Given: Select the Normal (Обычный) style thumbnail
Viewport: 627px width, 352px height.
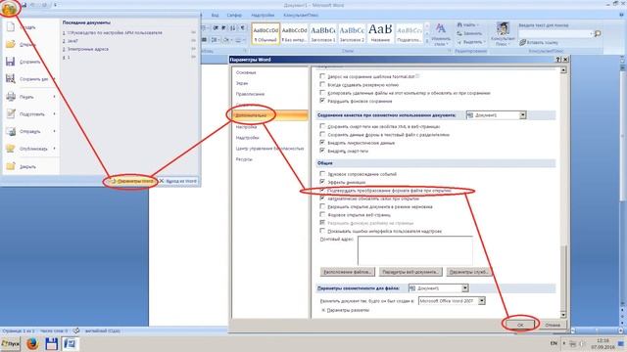Looking at the screenshot, I should click(265, 34).
